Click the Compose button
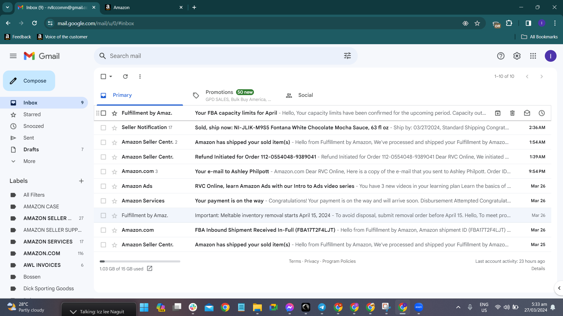 29,81
